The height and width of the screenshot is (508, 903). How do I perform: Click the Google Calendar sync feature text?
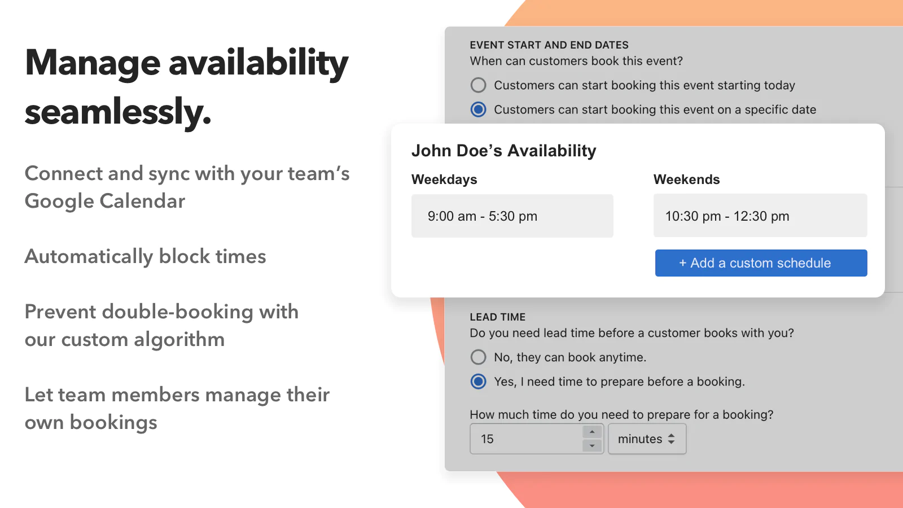point(187,187)
